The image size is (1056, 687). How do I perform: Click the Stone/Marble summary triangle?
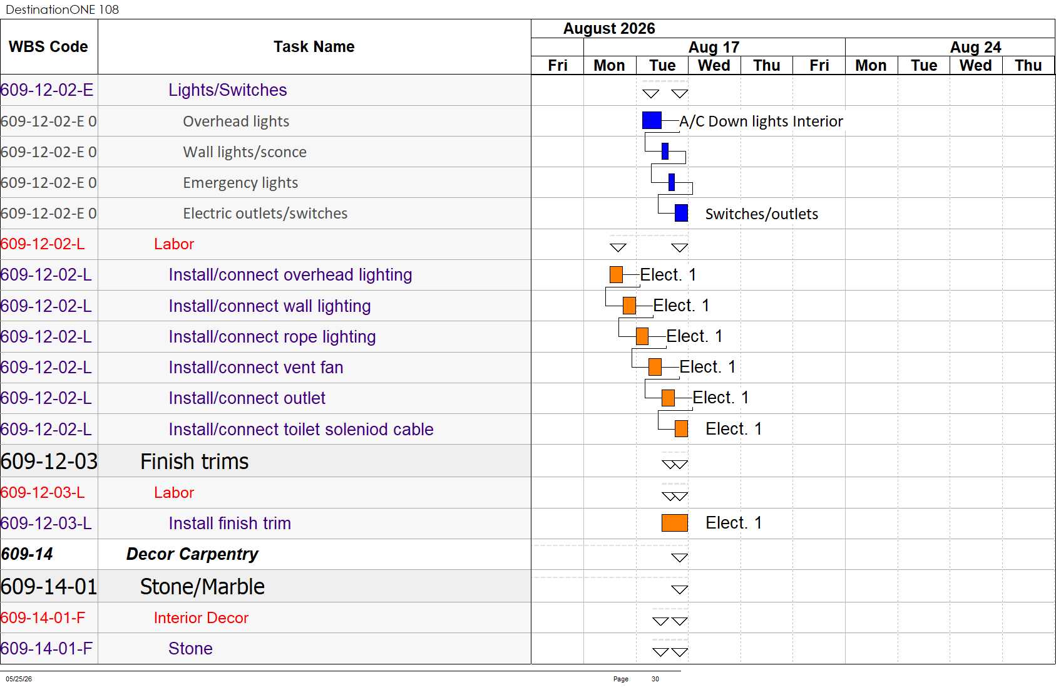[x=680, y=590]
